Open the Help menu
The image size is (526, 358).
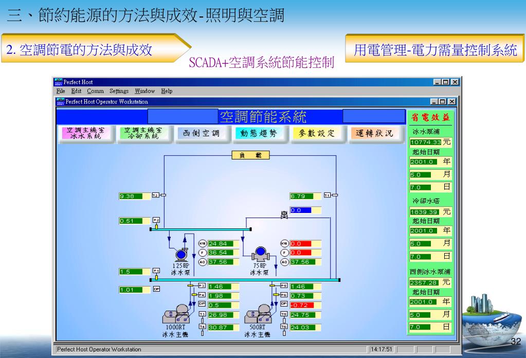coord(167,91)
